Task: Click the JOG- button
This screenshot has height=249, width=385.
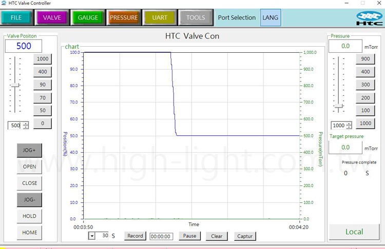Action: tap(29, 200)
